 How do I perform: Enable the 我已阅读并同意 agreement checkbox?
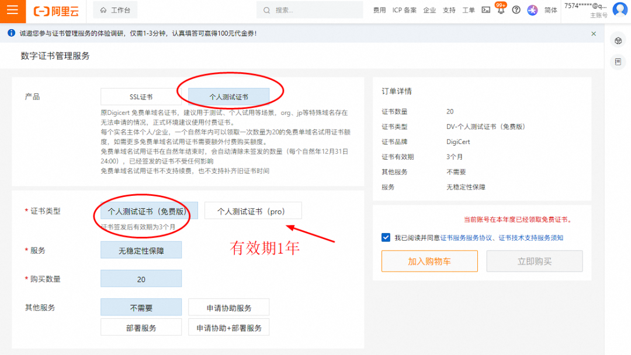tap(386, 237)
